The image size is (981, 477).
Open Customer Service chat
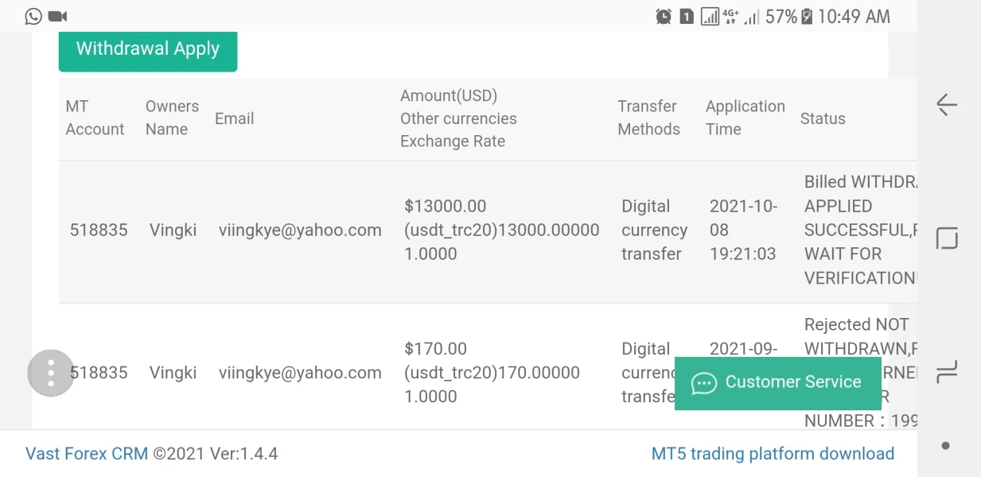777,382
